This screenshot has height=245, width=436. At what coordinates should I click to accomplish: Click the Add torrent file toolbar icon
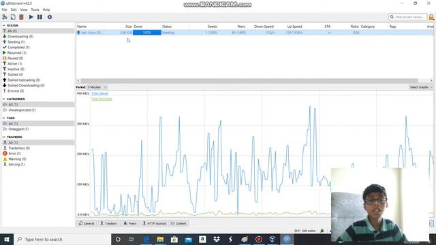pyautogui.click(x=13, y=17)
